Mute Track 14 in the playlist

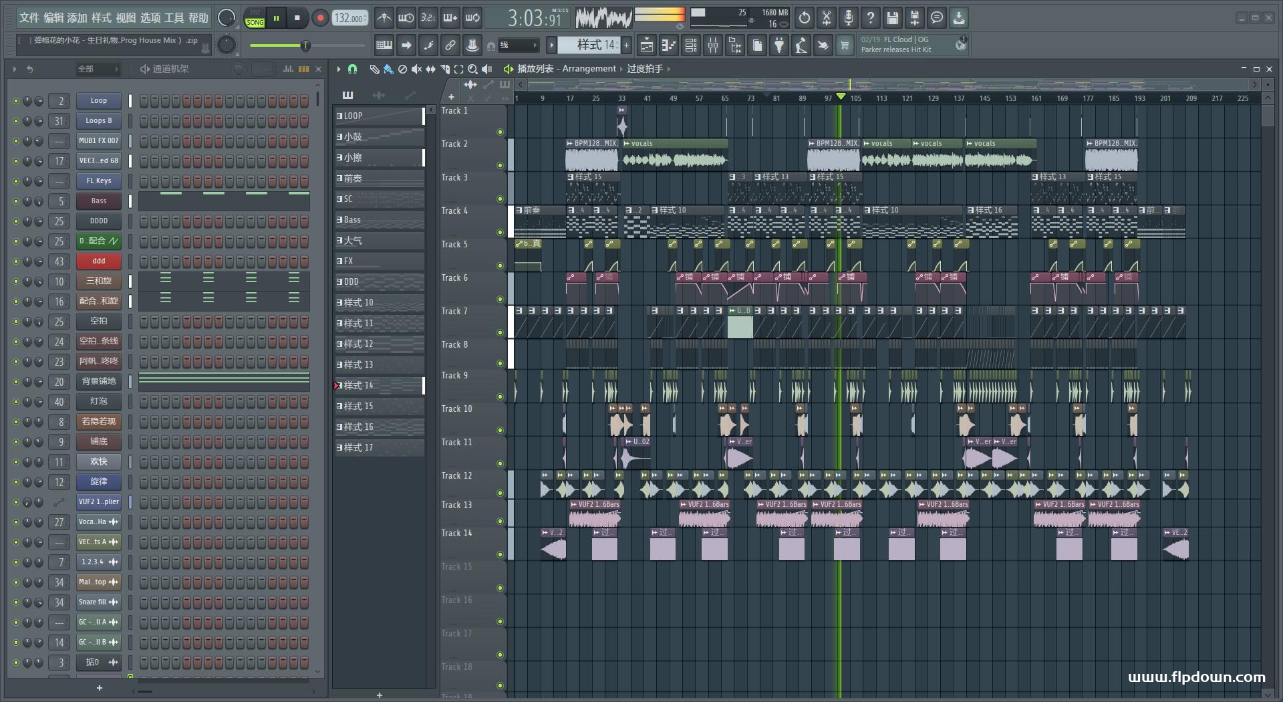(x=500, y=554)
